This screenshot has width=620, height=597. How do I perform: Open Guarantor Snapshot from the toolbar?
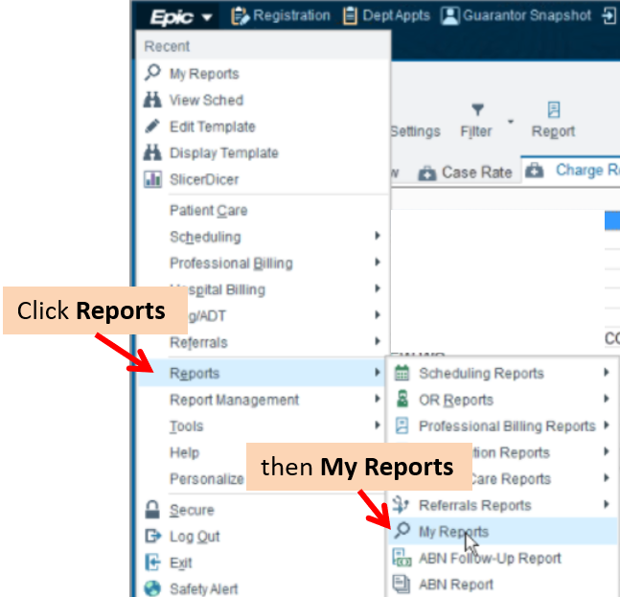516,16
